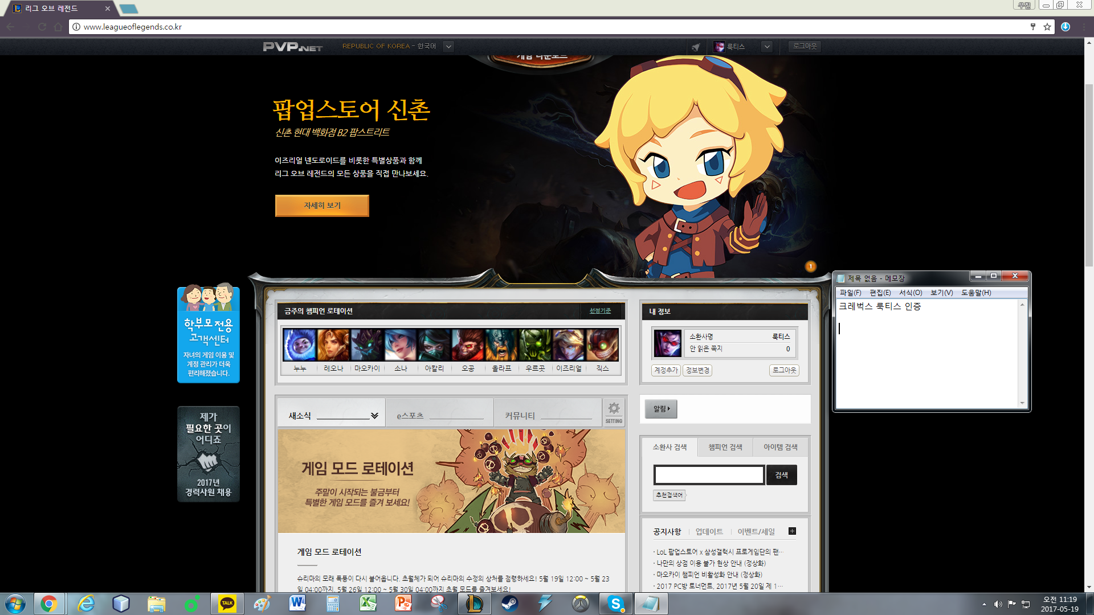Open the language region dropdown arrow

(448, 47)
